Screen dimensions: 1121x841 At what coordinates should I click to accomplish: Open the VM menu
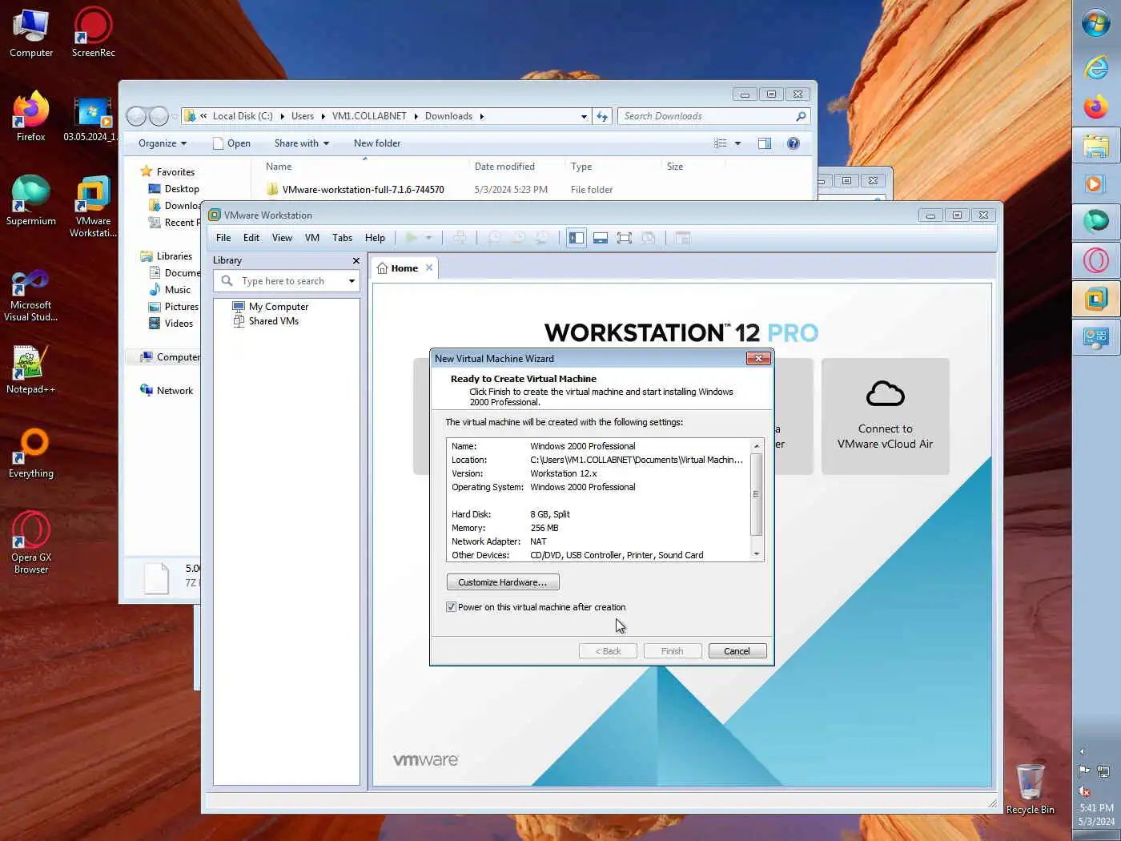(312, 238)
